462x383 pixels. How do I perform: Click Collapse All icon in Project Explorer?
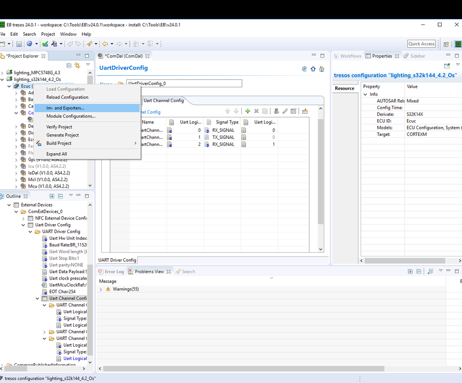click(69, 66)
